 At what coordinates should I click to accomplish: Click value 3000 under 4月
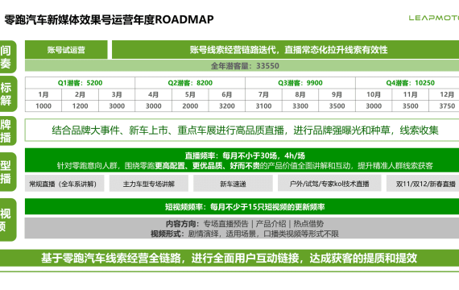153,106
